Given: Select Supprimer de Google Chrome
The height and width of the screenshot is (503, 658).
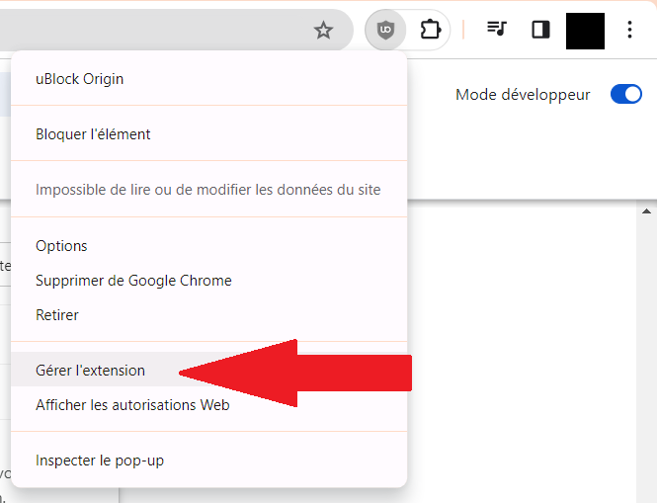Looking at the screenshot, I should pos(209,281).
